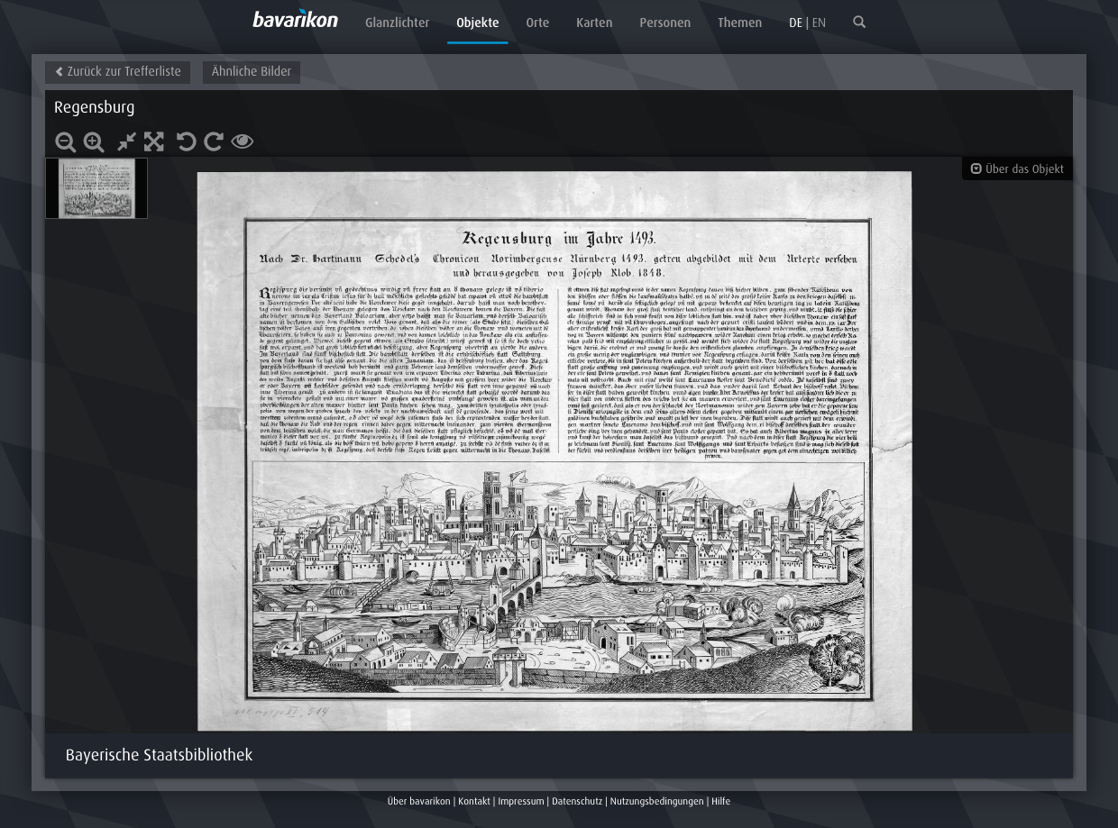
Task: Open the Themen menu
Action: tap(739, 23)
